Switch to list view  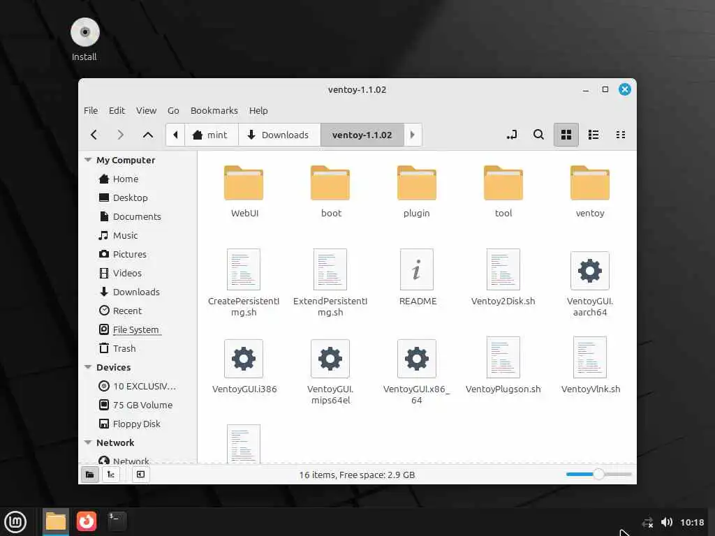pos(594,135)
